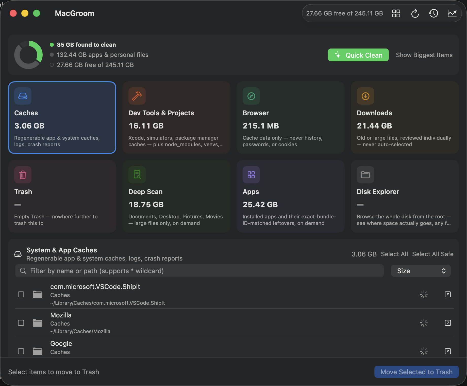467x386 pixels.
Task: Click Select All Safe
Action: pyautogui.click(x=433, y=254)
